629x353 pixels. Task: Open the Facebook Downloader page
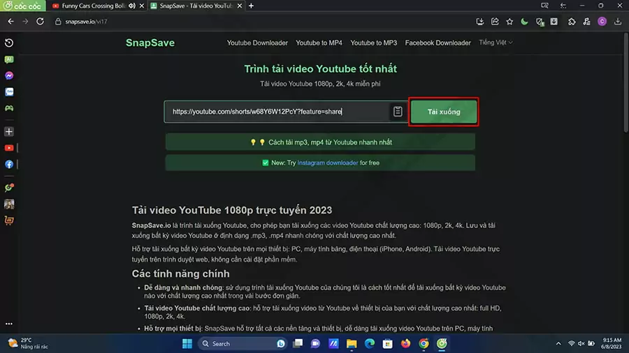pos(438,43)
